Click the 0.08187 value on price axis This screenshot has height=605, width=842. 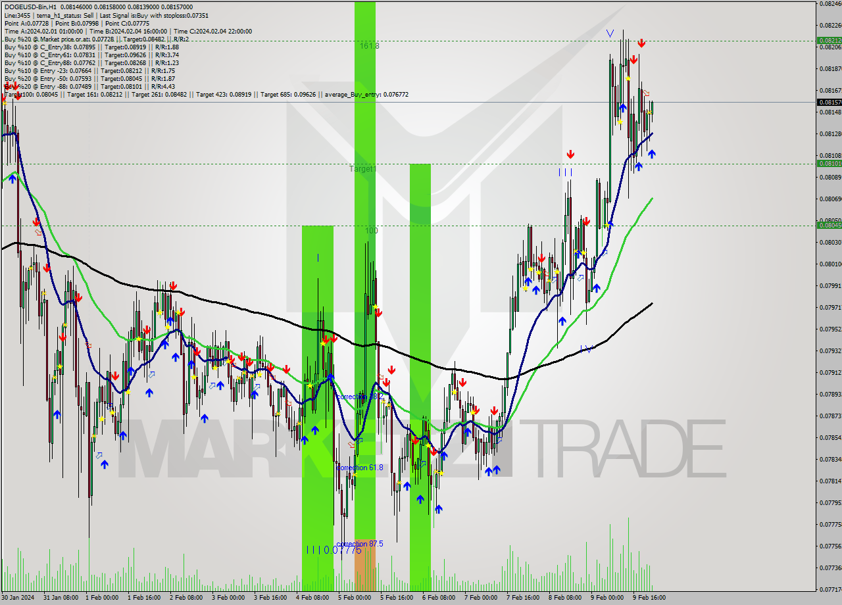click(x=831, y=68)
